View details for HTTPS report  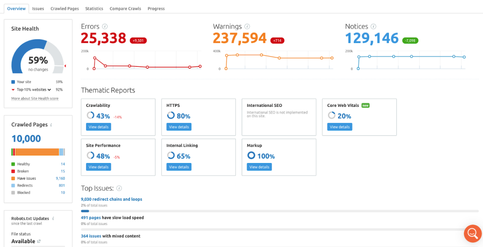pyautogui.click(x=179, y=127)
